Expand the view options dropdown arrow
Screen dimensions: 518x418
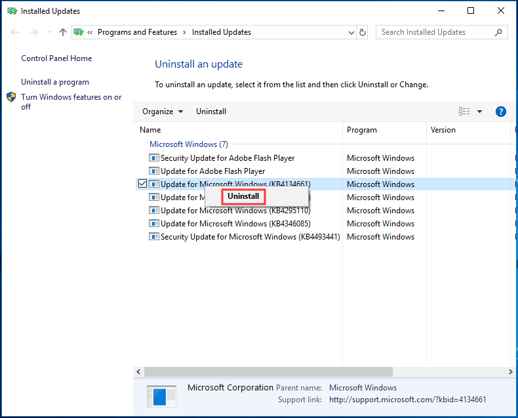[x=479, y=112]
